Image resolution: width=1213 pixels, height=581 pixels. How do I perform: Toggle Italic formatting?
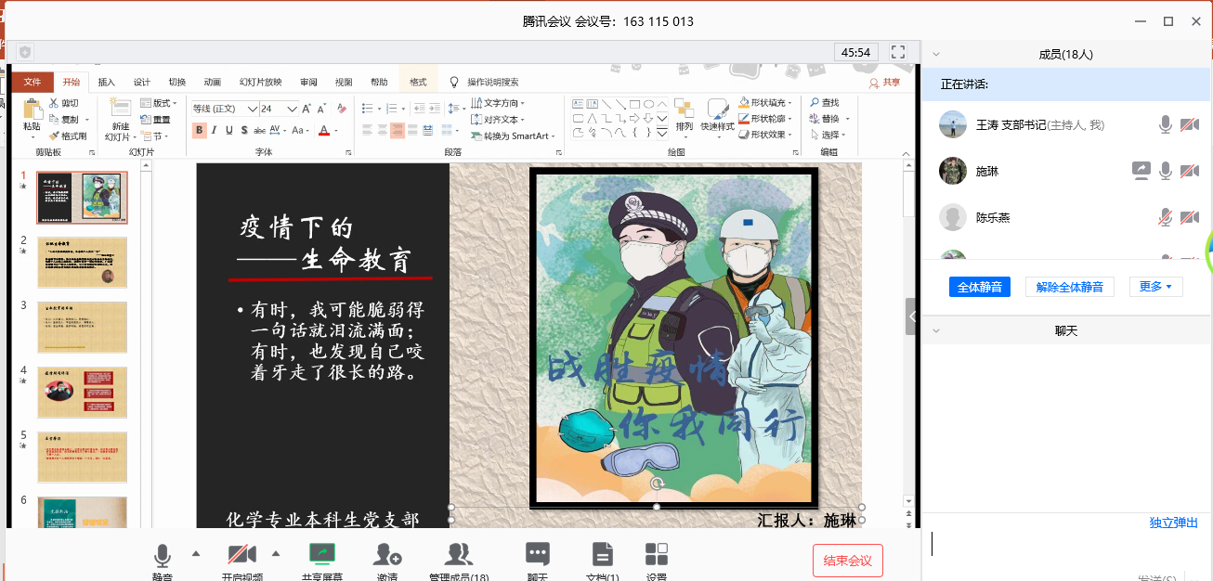tap(215, 130)
